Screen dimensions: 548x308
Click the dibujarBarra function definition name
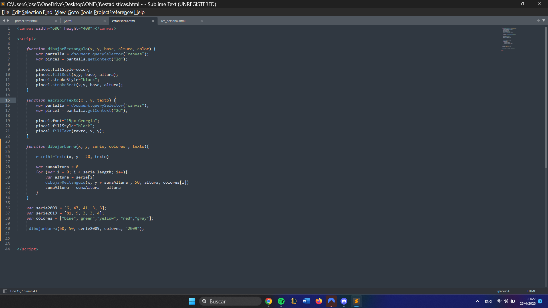pos(62,146)
